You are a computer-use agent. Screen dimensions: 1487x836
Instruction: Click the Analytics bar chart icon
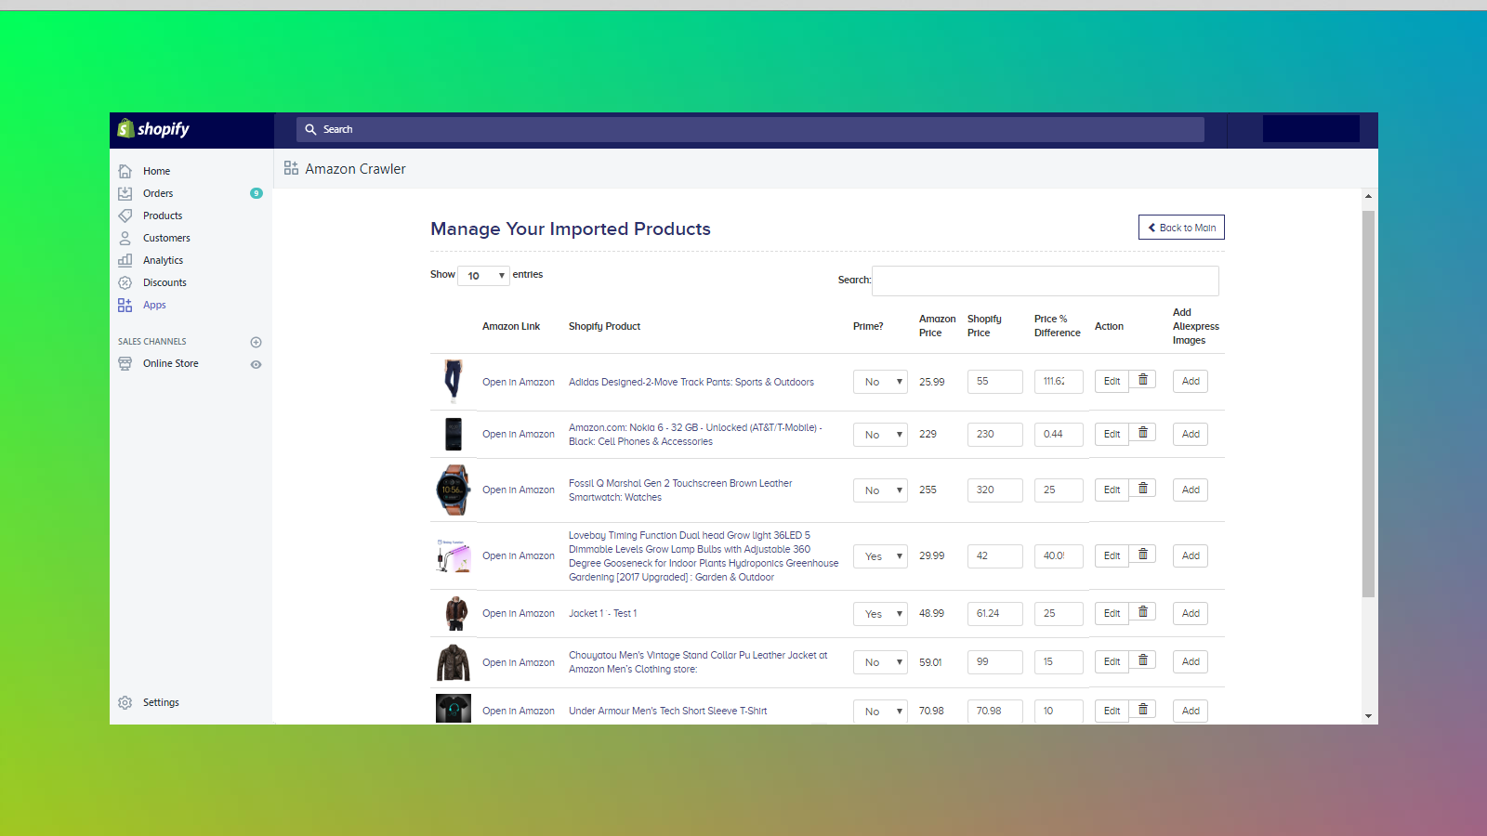click(x=125, y=260)
